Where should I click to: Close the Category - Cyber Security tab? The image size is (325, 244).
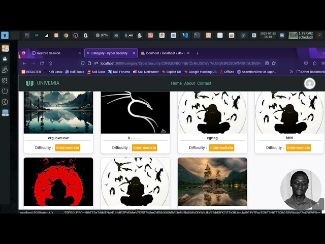click(x=134, y=53)
